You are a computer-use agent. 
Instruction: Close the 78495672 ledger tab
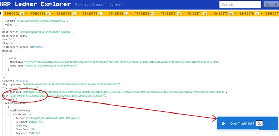[27, 13]
